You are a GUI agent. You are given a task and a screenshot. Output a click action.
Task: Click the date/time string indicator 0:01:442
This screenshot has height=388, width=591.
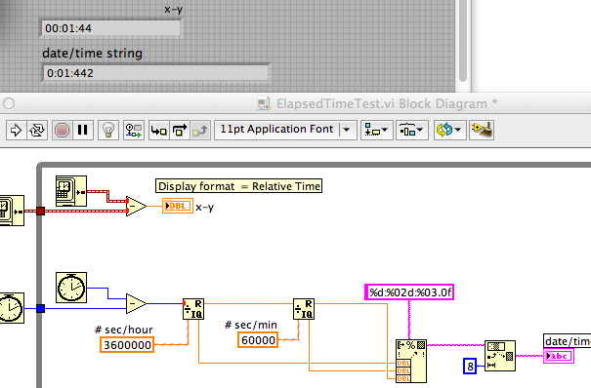(x=155, y=73)
